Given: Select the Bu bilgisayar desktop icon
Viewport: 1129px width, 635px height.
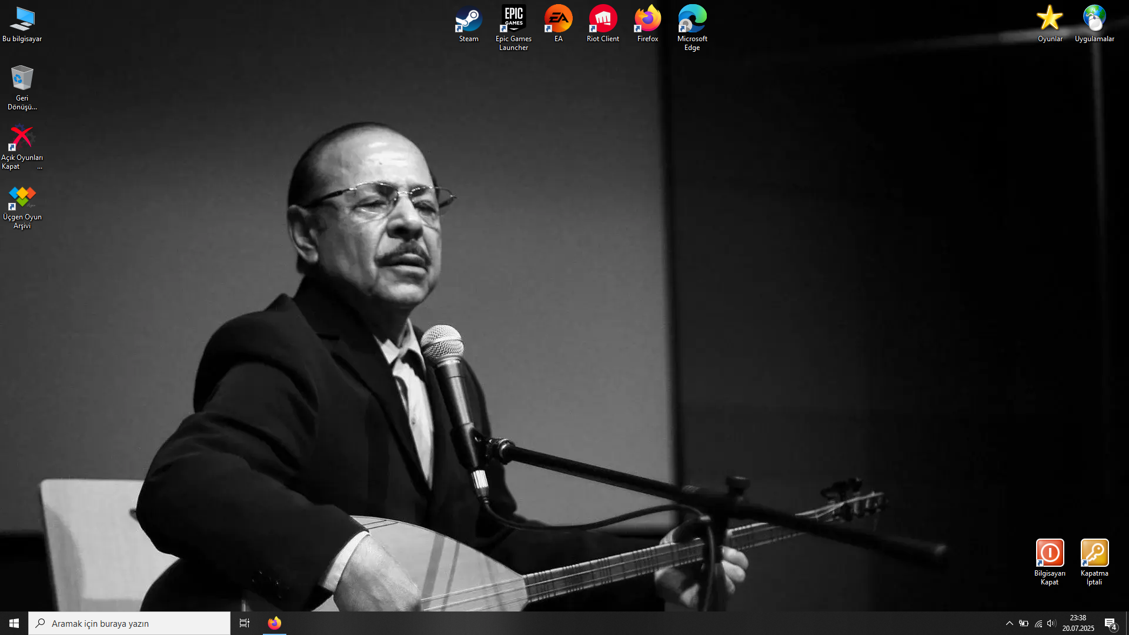Looking at the screenshot, I should (22, 24).
